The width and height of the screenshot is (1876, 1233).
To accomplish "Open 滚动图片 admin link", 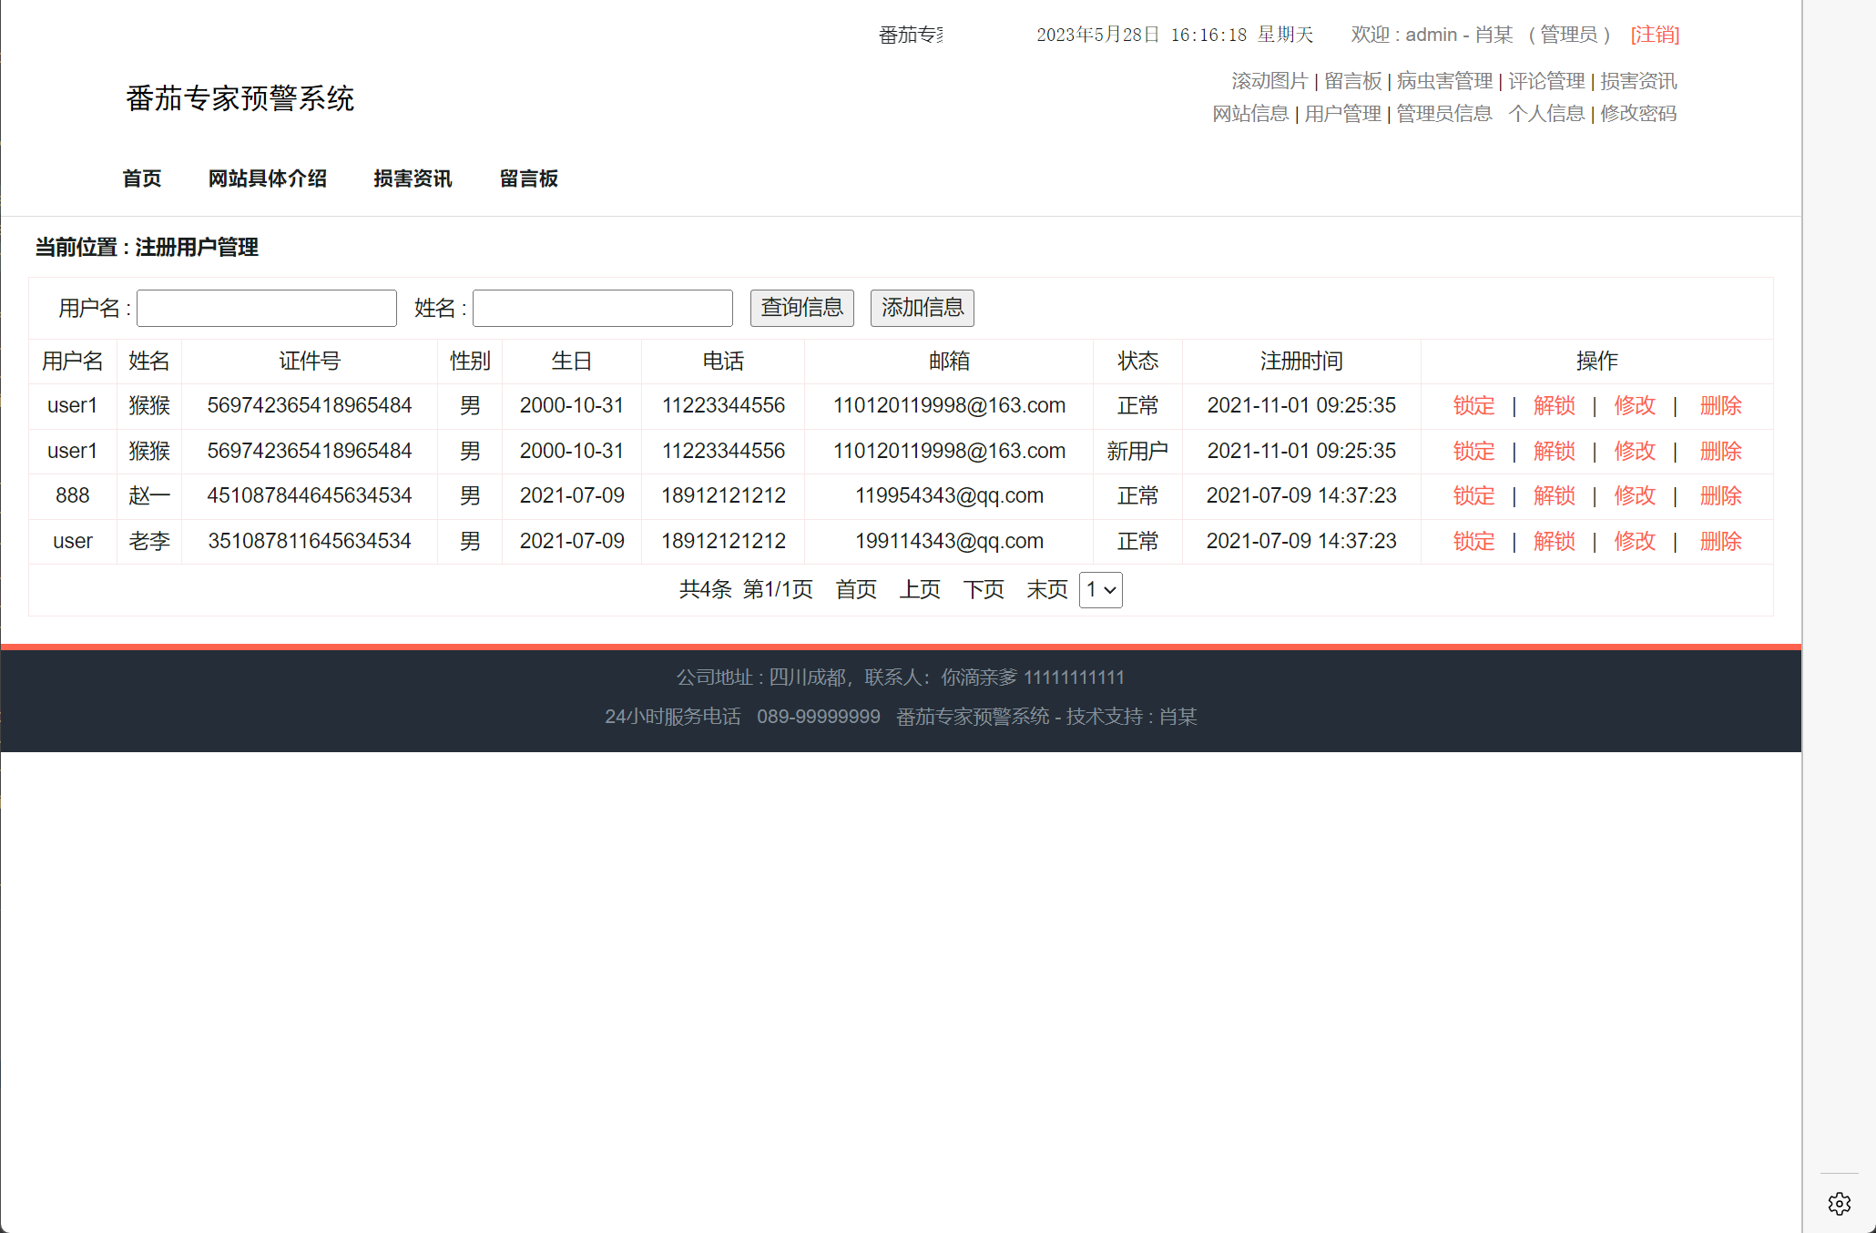I will 1269,81.
